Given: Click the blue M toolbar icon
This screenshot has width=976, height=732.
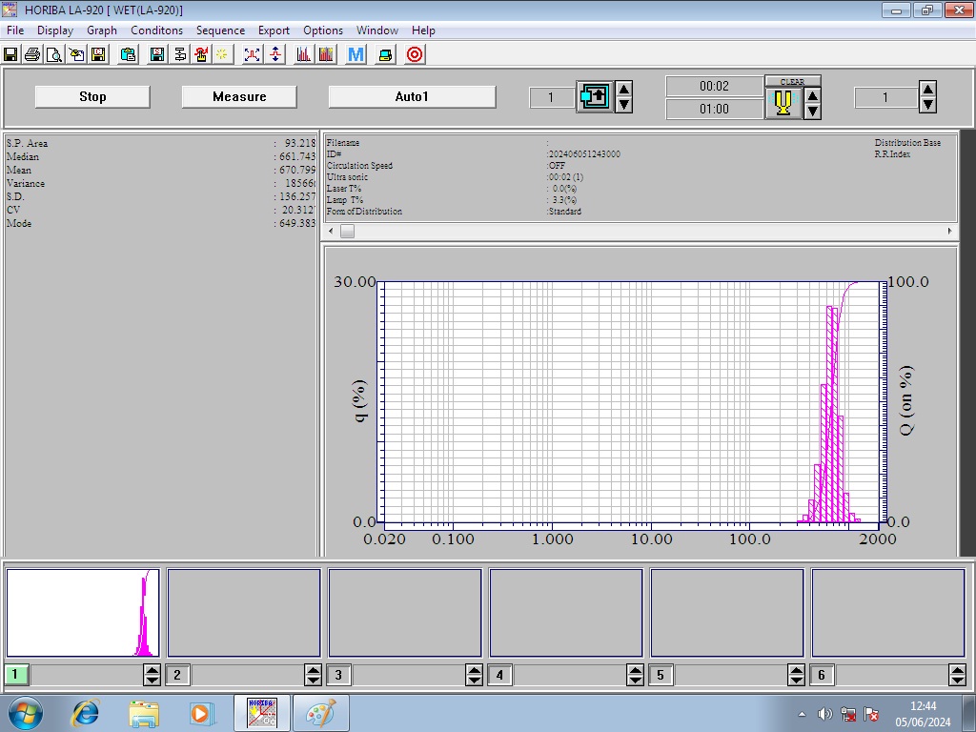Looking at the screenshot, I should pyautogui.click(x=354, y=54).
